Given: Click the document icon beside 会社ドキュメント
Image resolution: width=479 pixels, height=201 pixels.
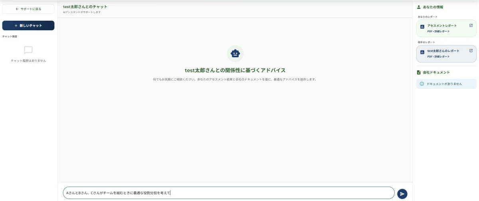Looking at the screenshot, I should (419, 72).
